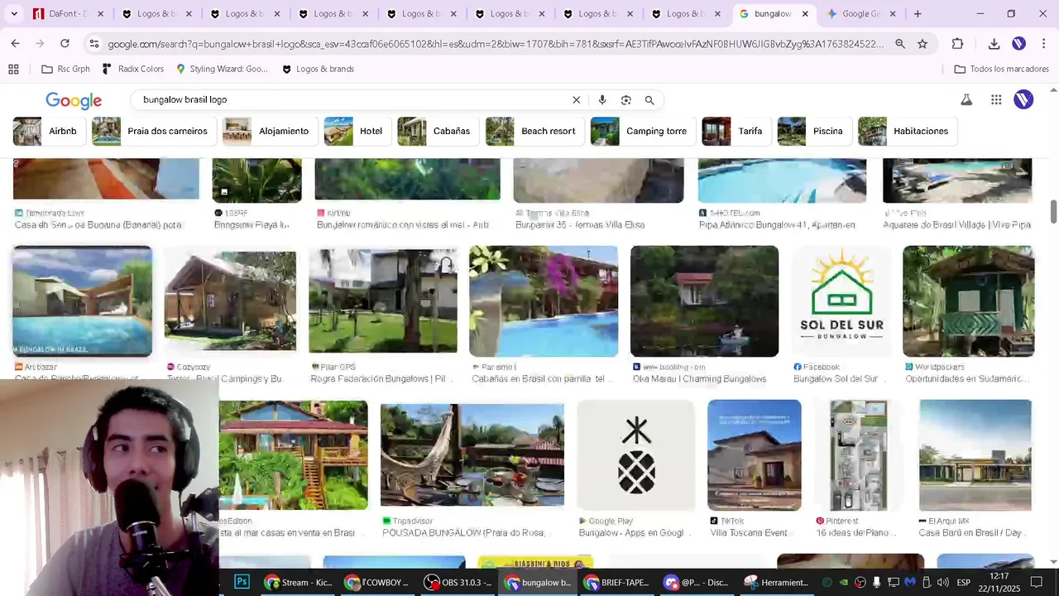This screenshot has width=1059, height=596.
Task: Click the search query input field
Action: pos(352,100)
